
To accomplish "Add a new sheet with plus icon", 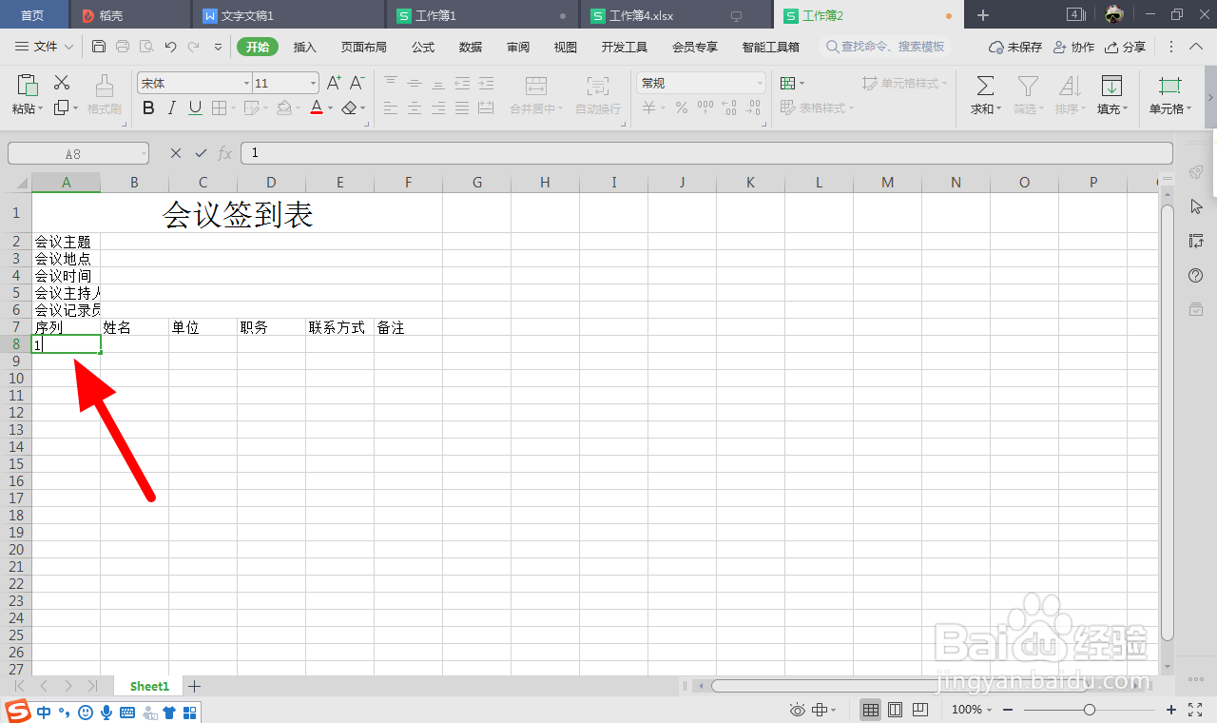I will pyautogui.click(x=195, y=686).
